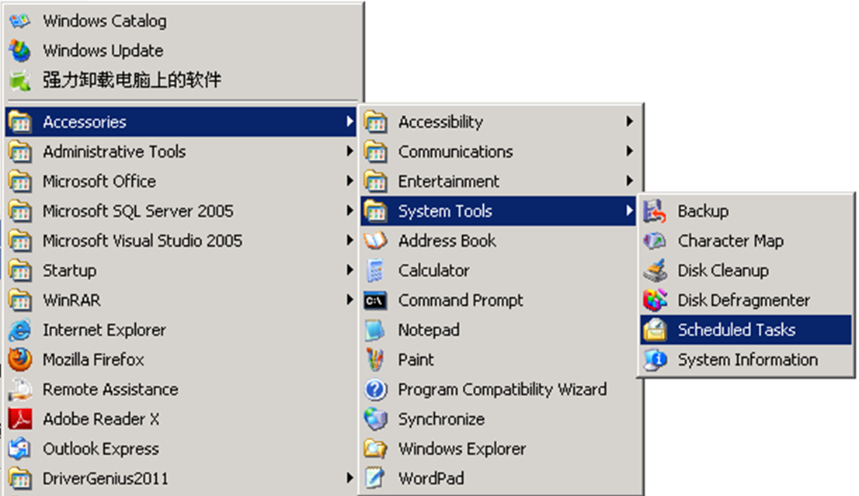Open Administrative Tools menu item
This screenshot has height=496, width=859.
tap(181, 151)
